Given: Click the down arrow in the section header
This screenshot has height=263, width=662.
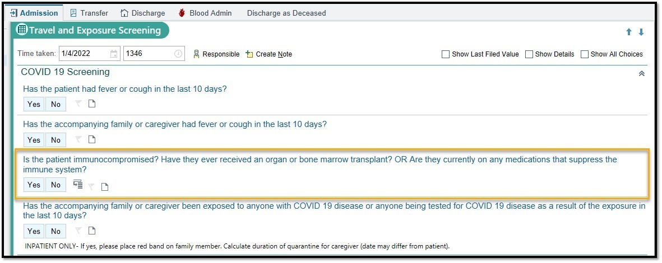Looking at the screenshot, I should pyautogui.click(x=641, y=32).
